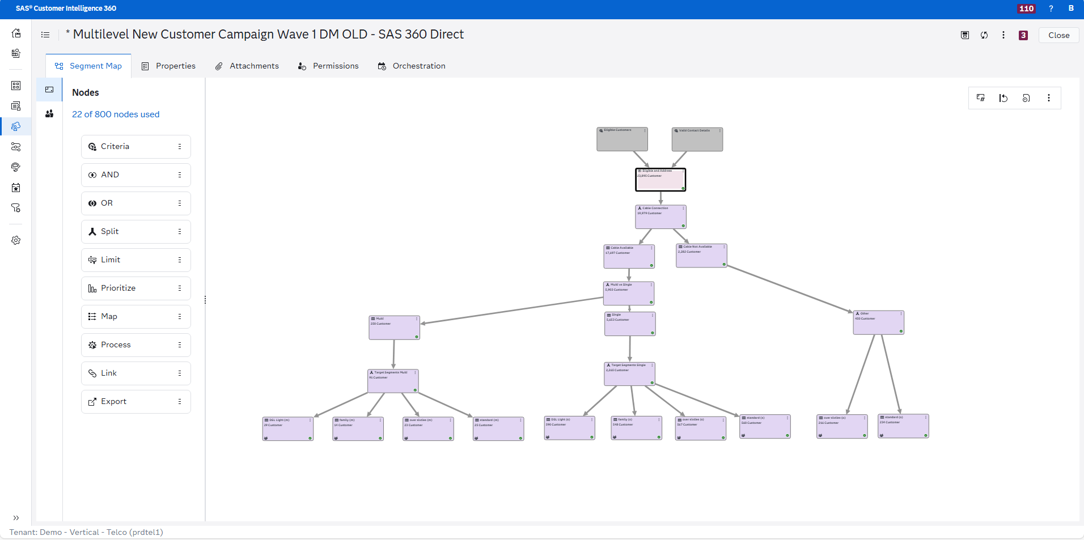Collapse the left navigation with the chevron
Screen dimensions: 1084x540
[16, 517]
